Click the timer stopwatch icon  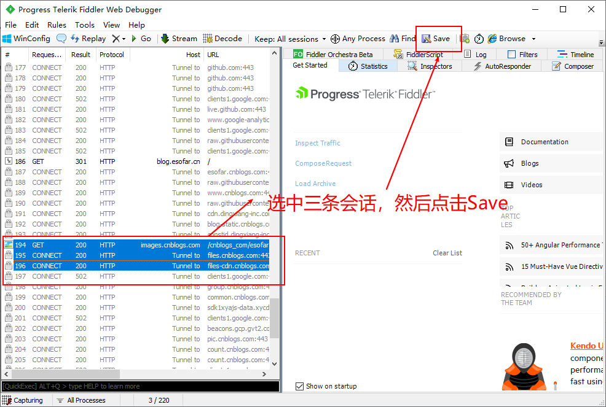click(x=479, y=39)
